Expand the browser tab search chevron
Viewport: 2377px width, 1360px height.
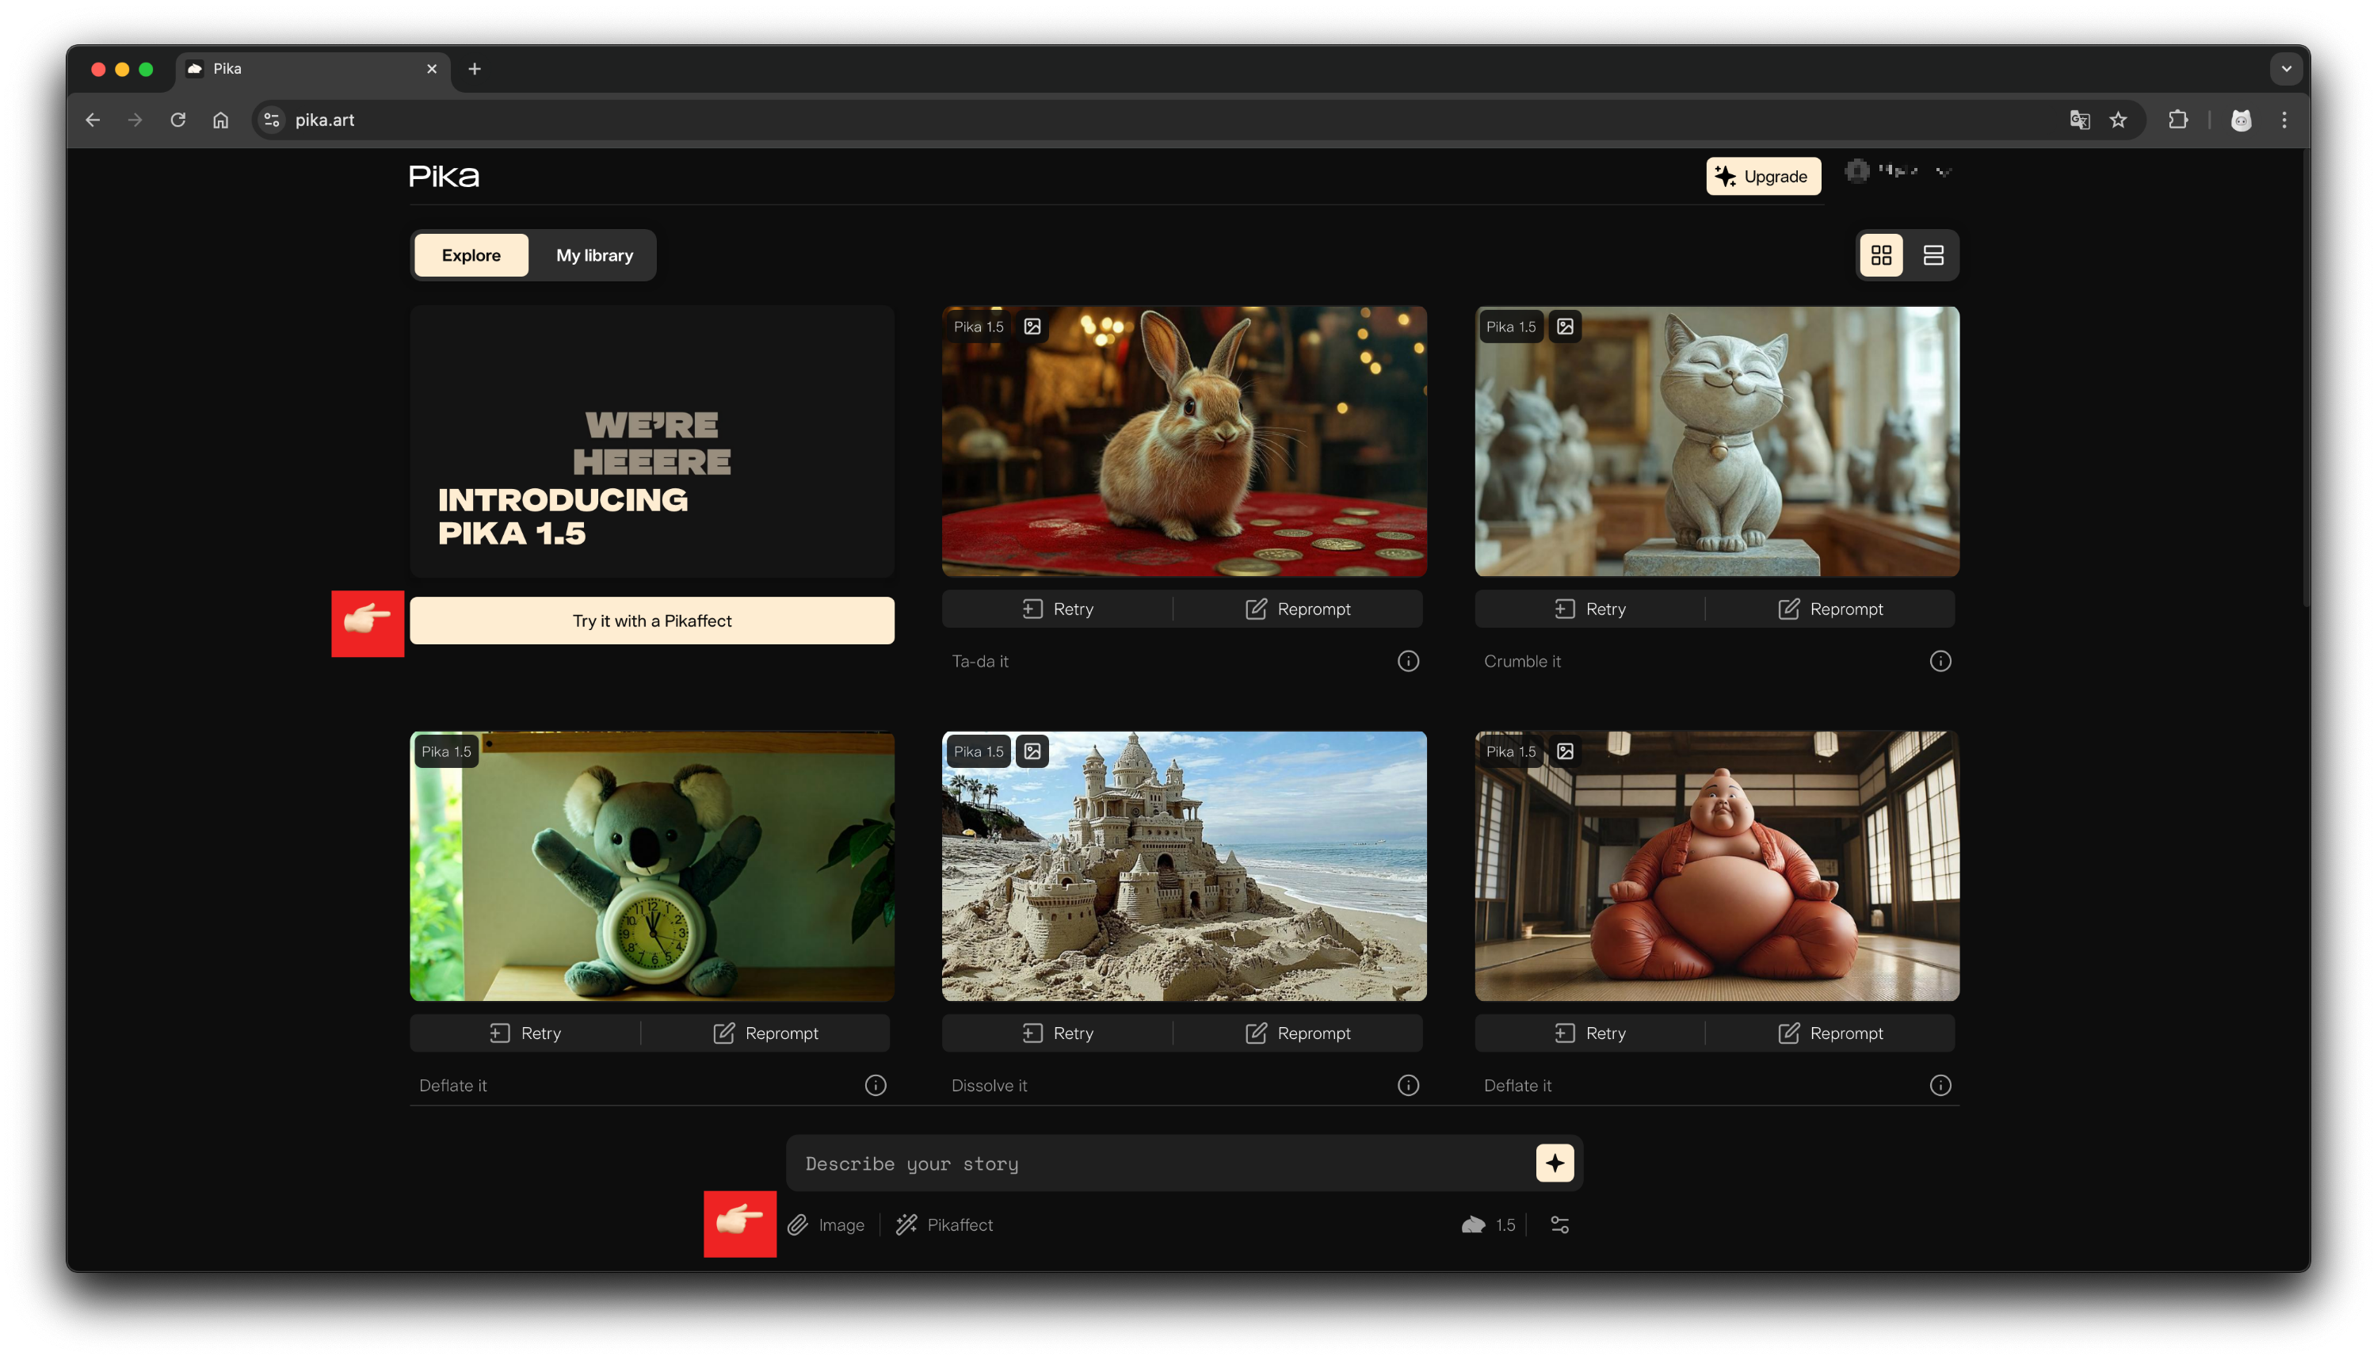(2286, 68)
